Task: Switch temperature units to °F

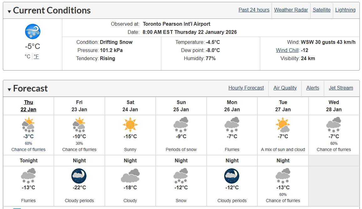Action: [x=36, y=56]
